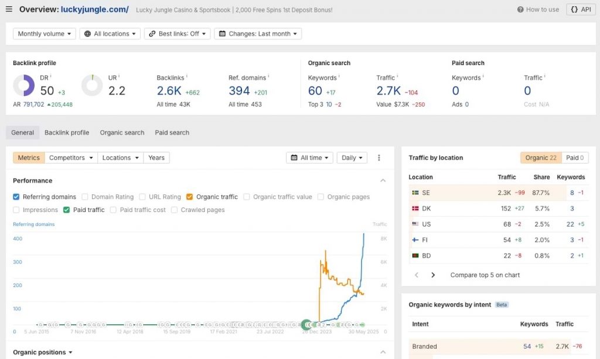
Task: Click the Ref. domains value 394
Action: click(239, 91)
